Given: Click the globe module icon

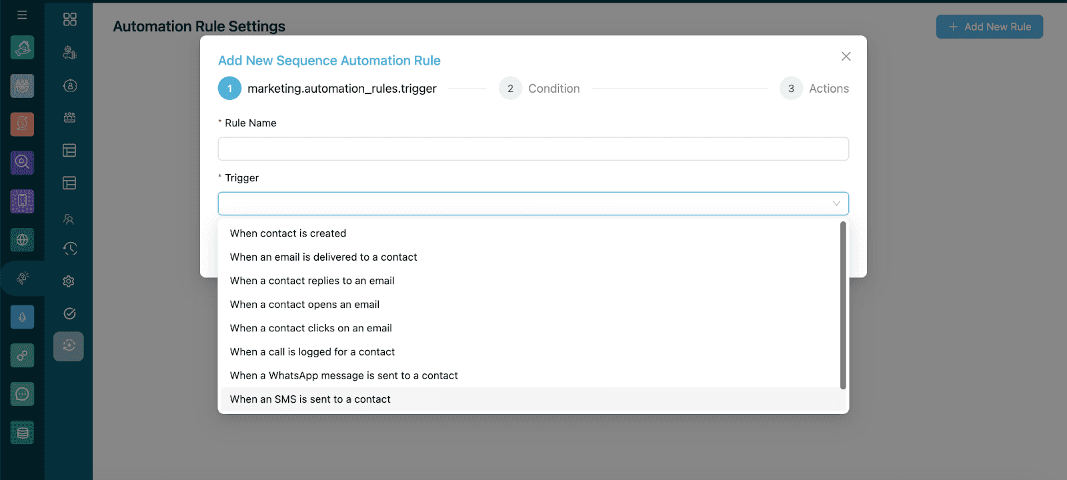Looking at the screenshot, I should pyautogui.click(x=22, y=240).
